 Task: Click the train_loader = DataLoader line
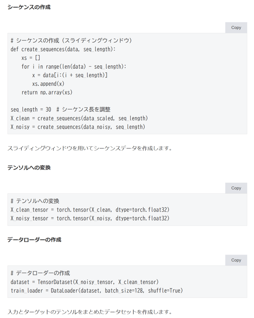click(97, 291)
